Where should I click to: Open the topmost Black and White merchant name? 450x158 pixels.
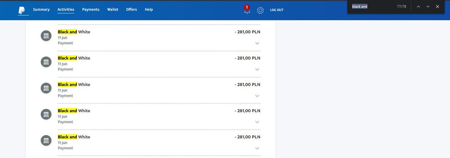(74, 32)
